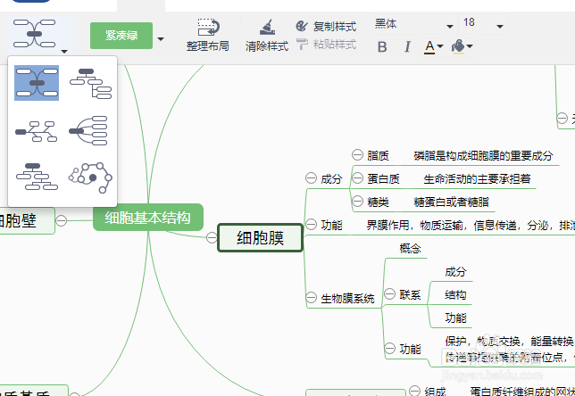The width and height of the screenshot is (575, 396).
Task: Select the 联系 topic label
Action: pyautogui.click(x=410, y=295)
